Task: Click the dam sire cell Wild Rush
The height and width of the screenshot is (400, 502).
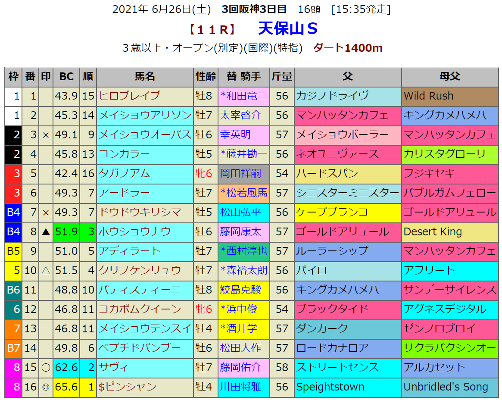Action: coord(429,96)
